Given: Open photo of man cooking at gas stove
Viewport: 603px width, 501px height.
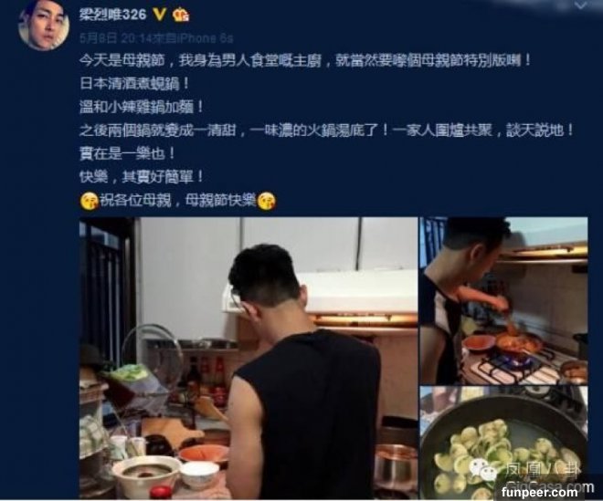Looking at the screenshot, I should 503,300.
